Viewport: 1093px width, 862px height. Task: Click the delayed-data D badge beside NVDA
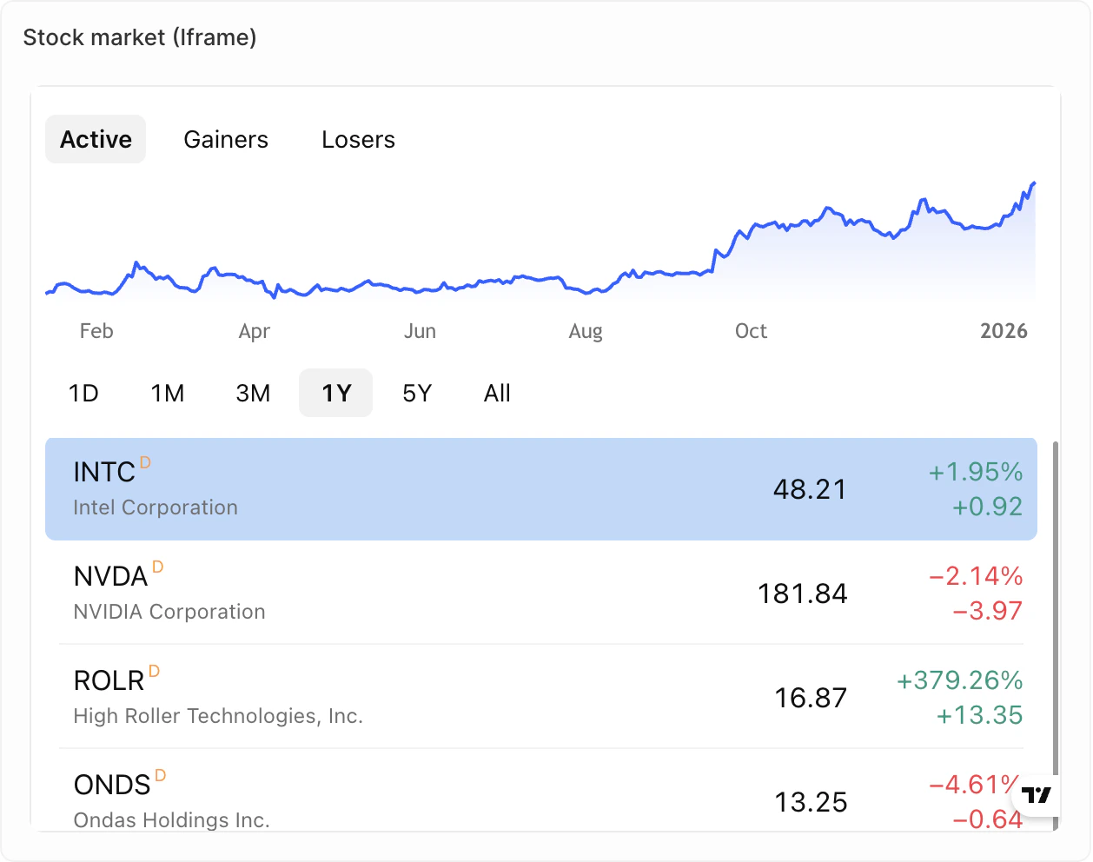click(x=157, y=567)
